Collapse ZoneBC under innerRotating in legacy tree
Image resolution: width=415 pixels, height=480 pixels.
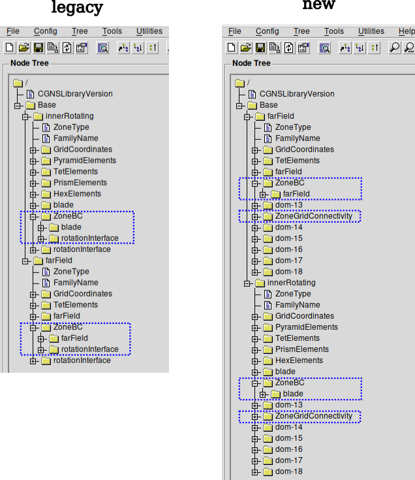point(33,216)
